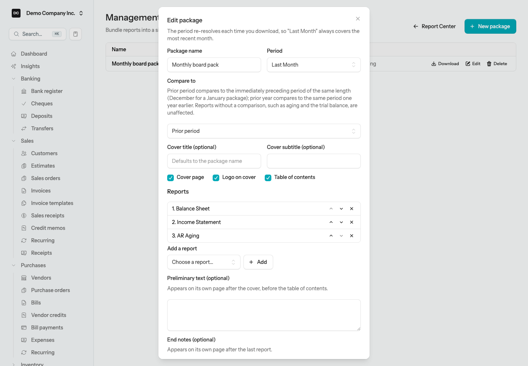Screen dimensions: 528x366
Task: Open the calculator icon beside search
Action: tap(76, 34)
